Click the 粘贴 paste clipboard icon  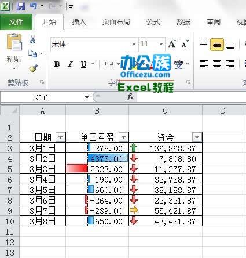[x=14, y=42]
